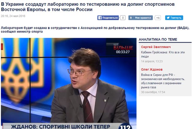Click the 112 channel logo in video

[x=125, y=126]
